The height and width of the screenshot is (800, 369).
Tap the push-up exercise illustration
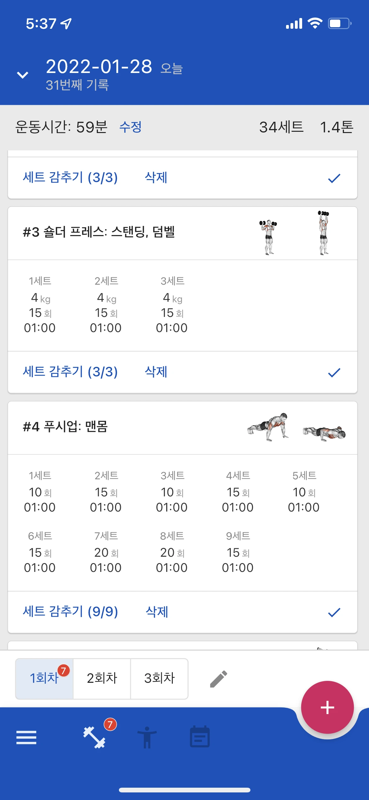(x=296, y=427)
